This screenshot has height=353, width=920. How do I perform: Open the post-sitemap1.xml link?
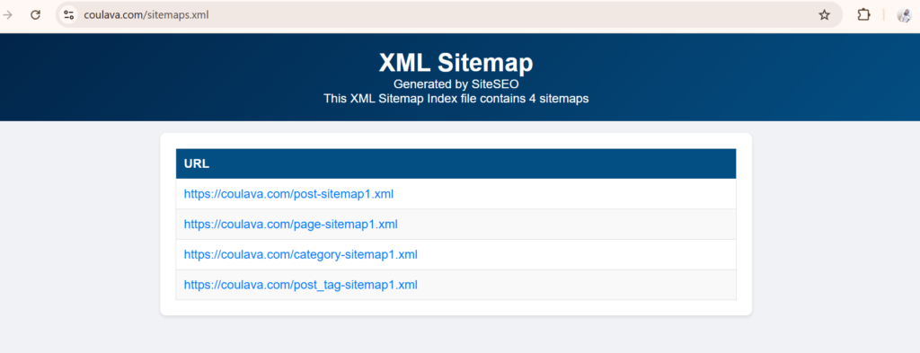(288, 194)
